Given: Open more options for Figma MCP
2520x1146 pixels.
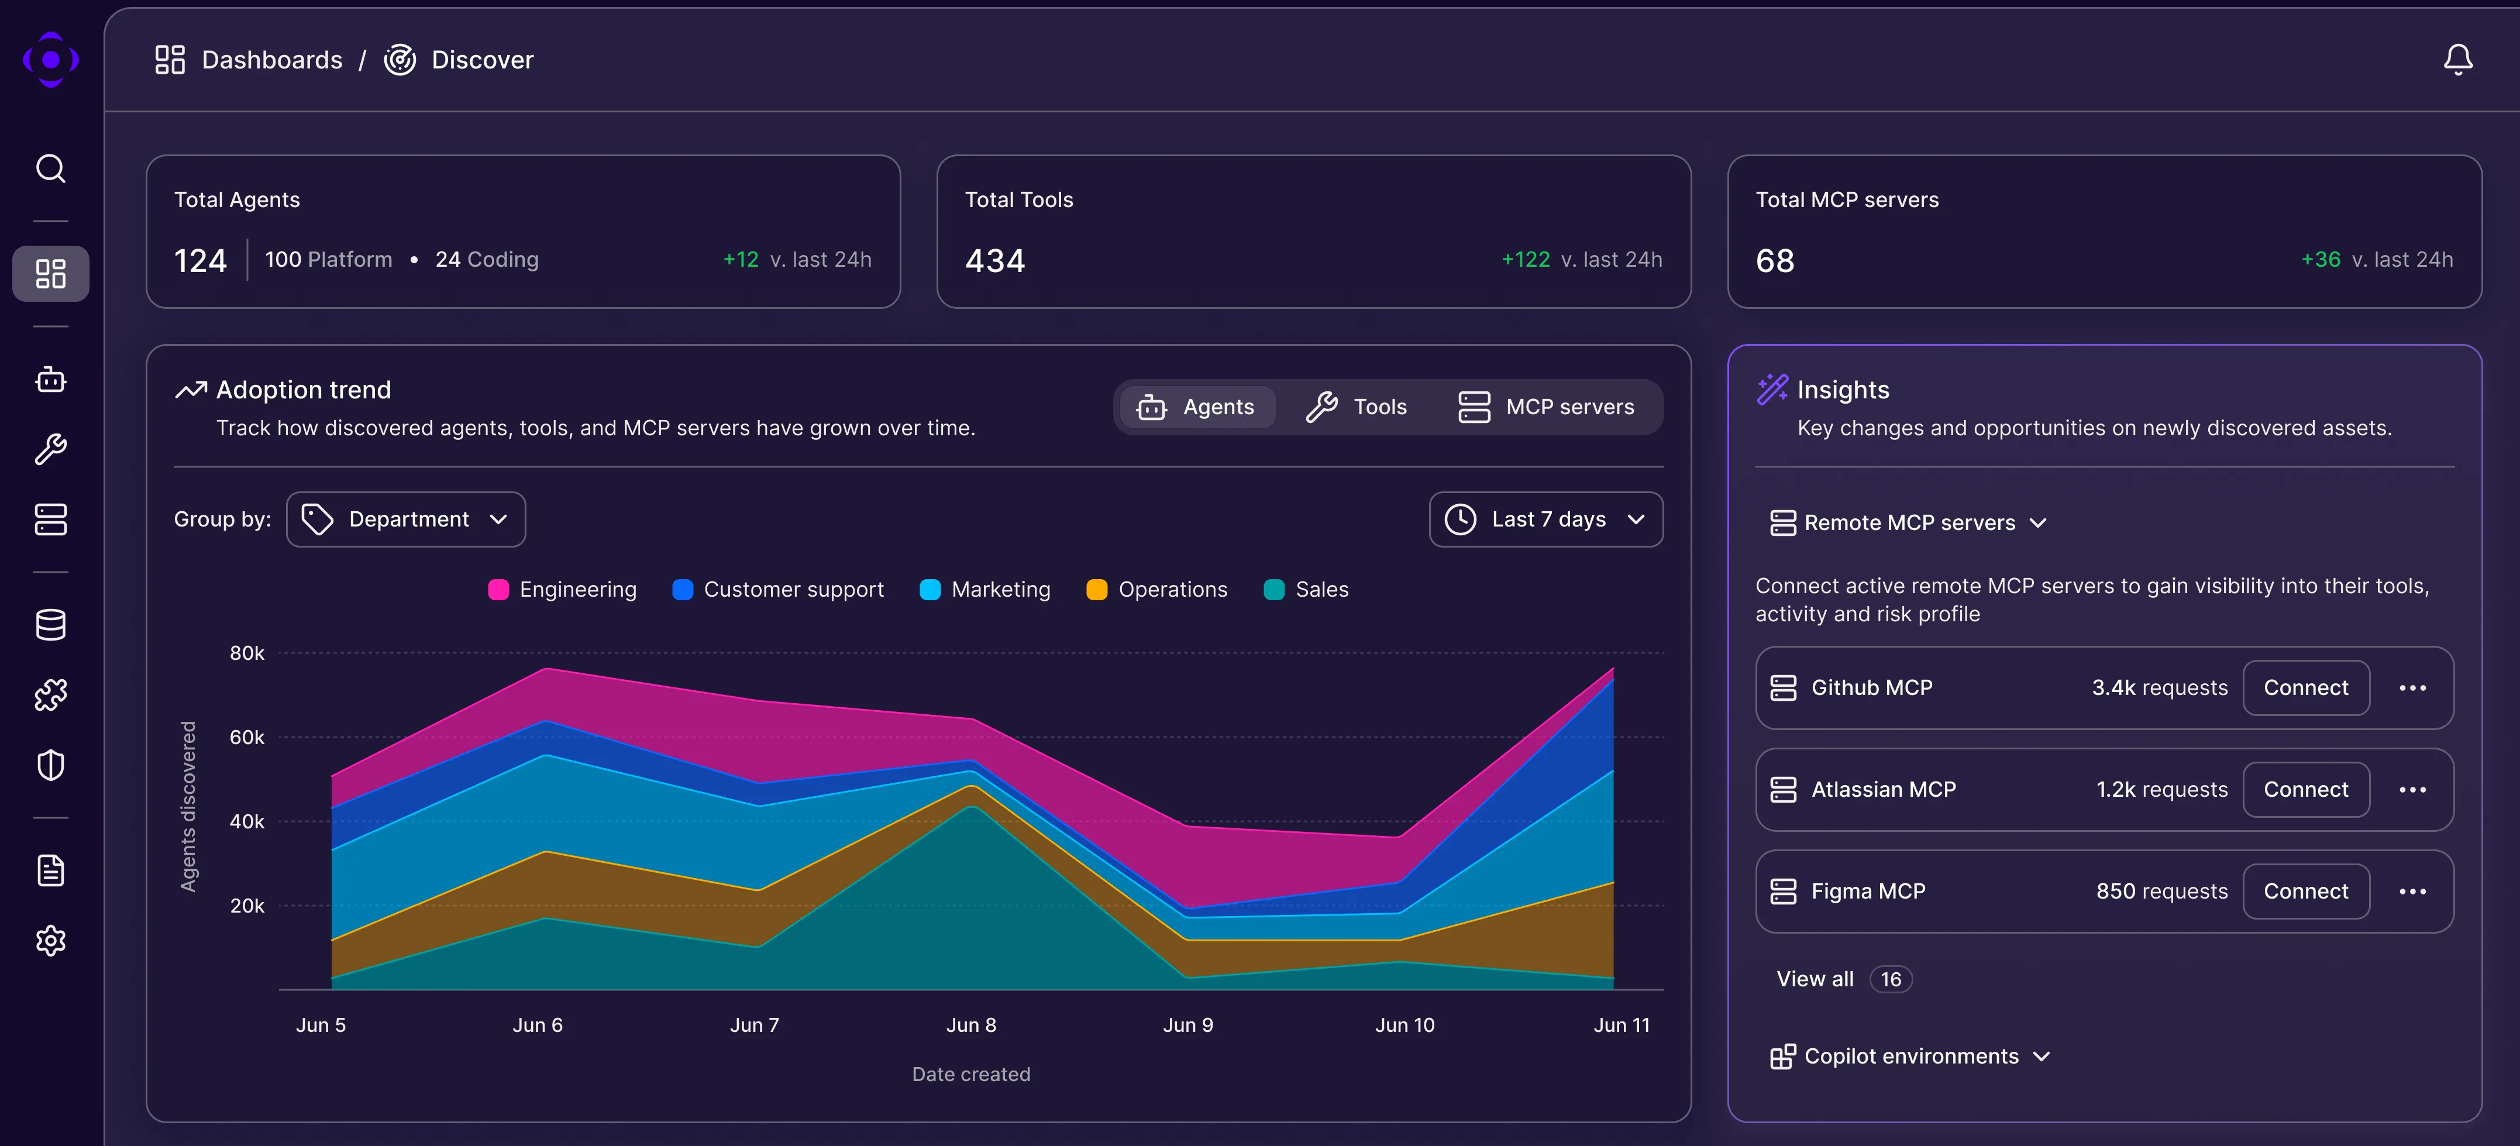Looking at the screenshot, I should (2412, 892).
